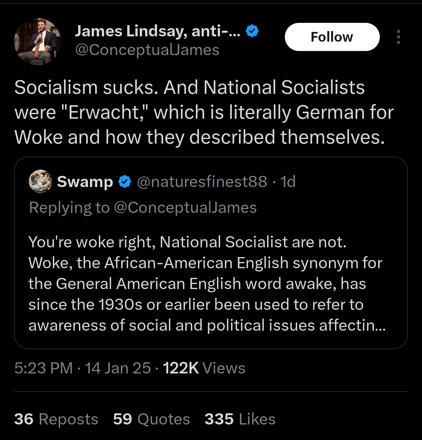Open the three-dot more options menu

tap(398, 37)
